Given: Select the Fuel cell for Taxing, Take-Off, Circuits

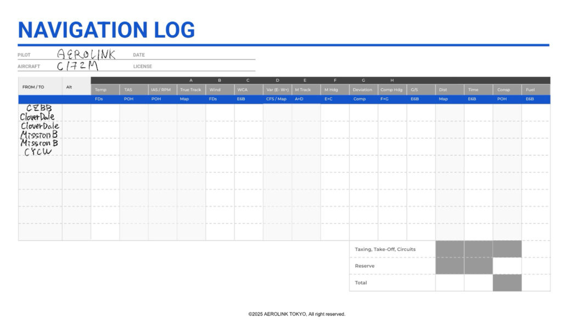Looking at the screenshot, I should (x=536, y=249).
